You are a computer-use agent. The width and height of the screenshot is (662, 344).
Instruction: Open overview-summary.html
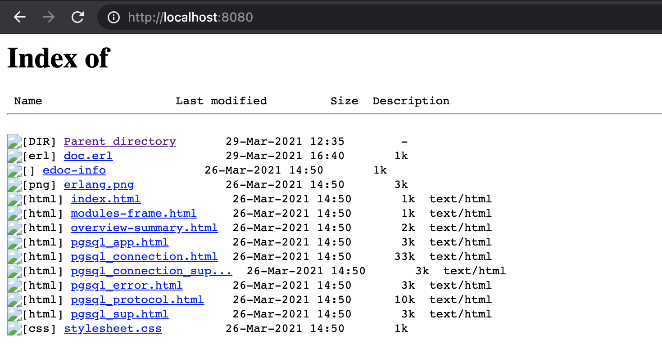pos(144,228)
